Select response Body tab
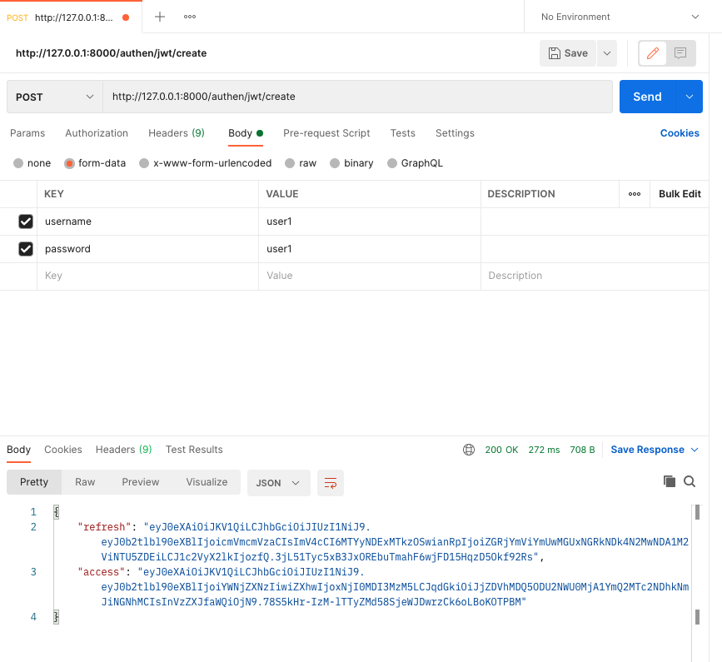This screenshot has height=662, width=722. tap(19, 450)
